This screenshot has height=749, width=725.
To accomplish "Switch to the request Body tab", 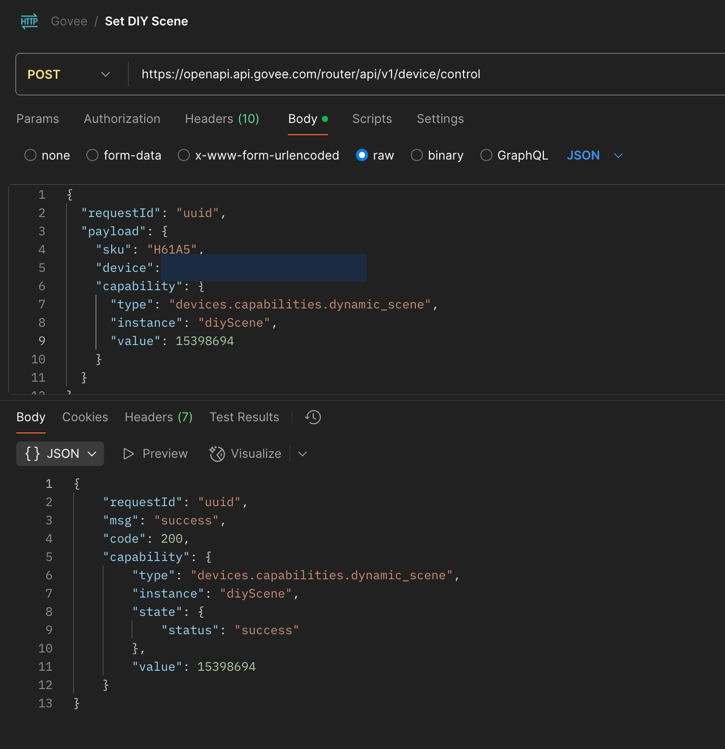I will point(308,119).
